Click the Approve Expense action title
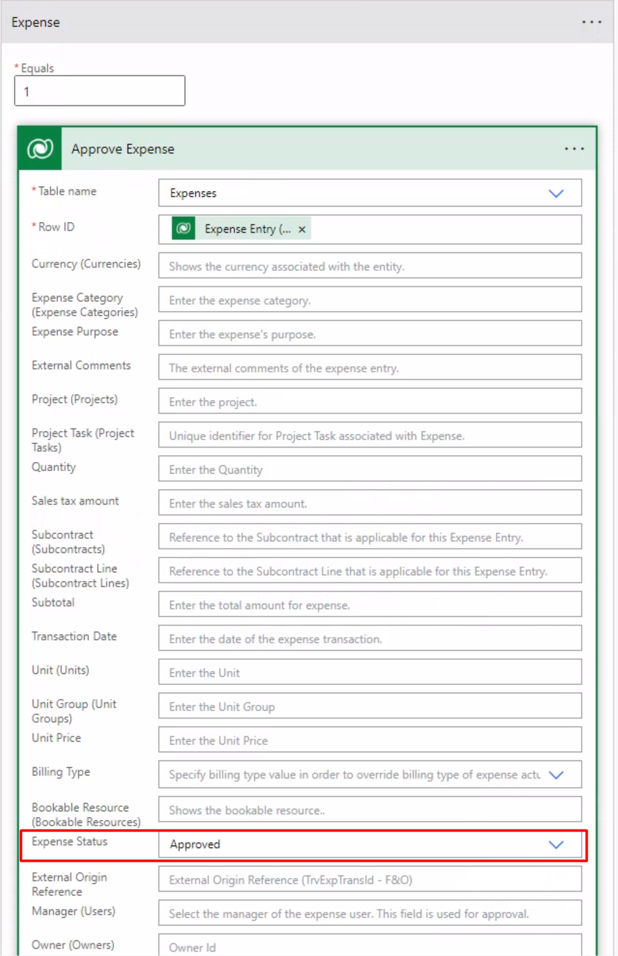 click(x=123, y=149)
